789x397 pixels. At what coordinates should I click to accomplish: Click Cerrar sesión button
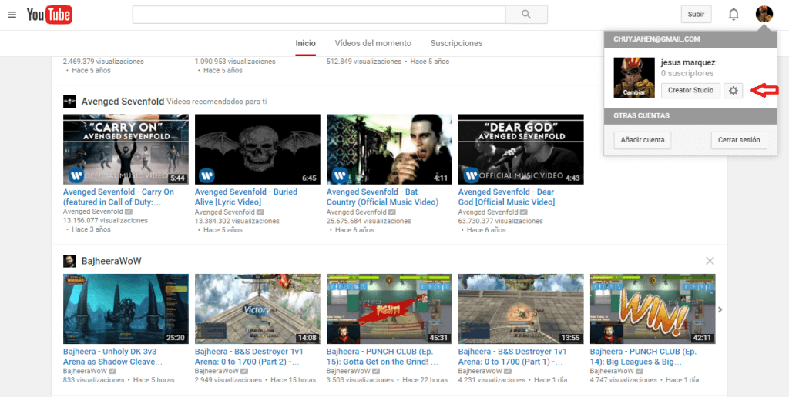739,140
